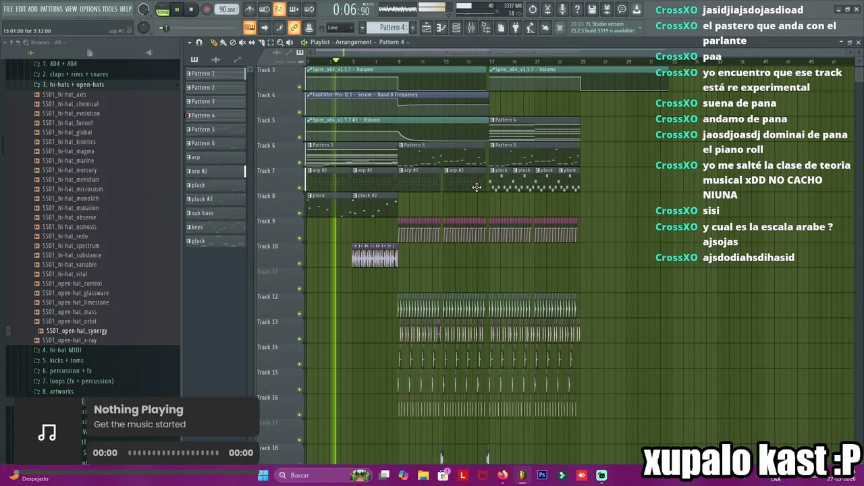Viewport: 864px width, 486px height.
Task: Select the playlist Delete tool
Action: coord(233,42)
